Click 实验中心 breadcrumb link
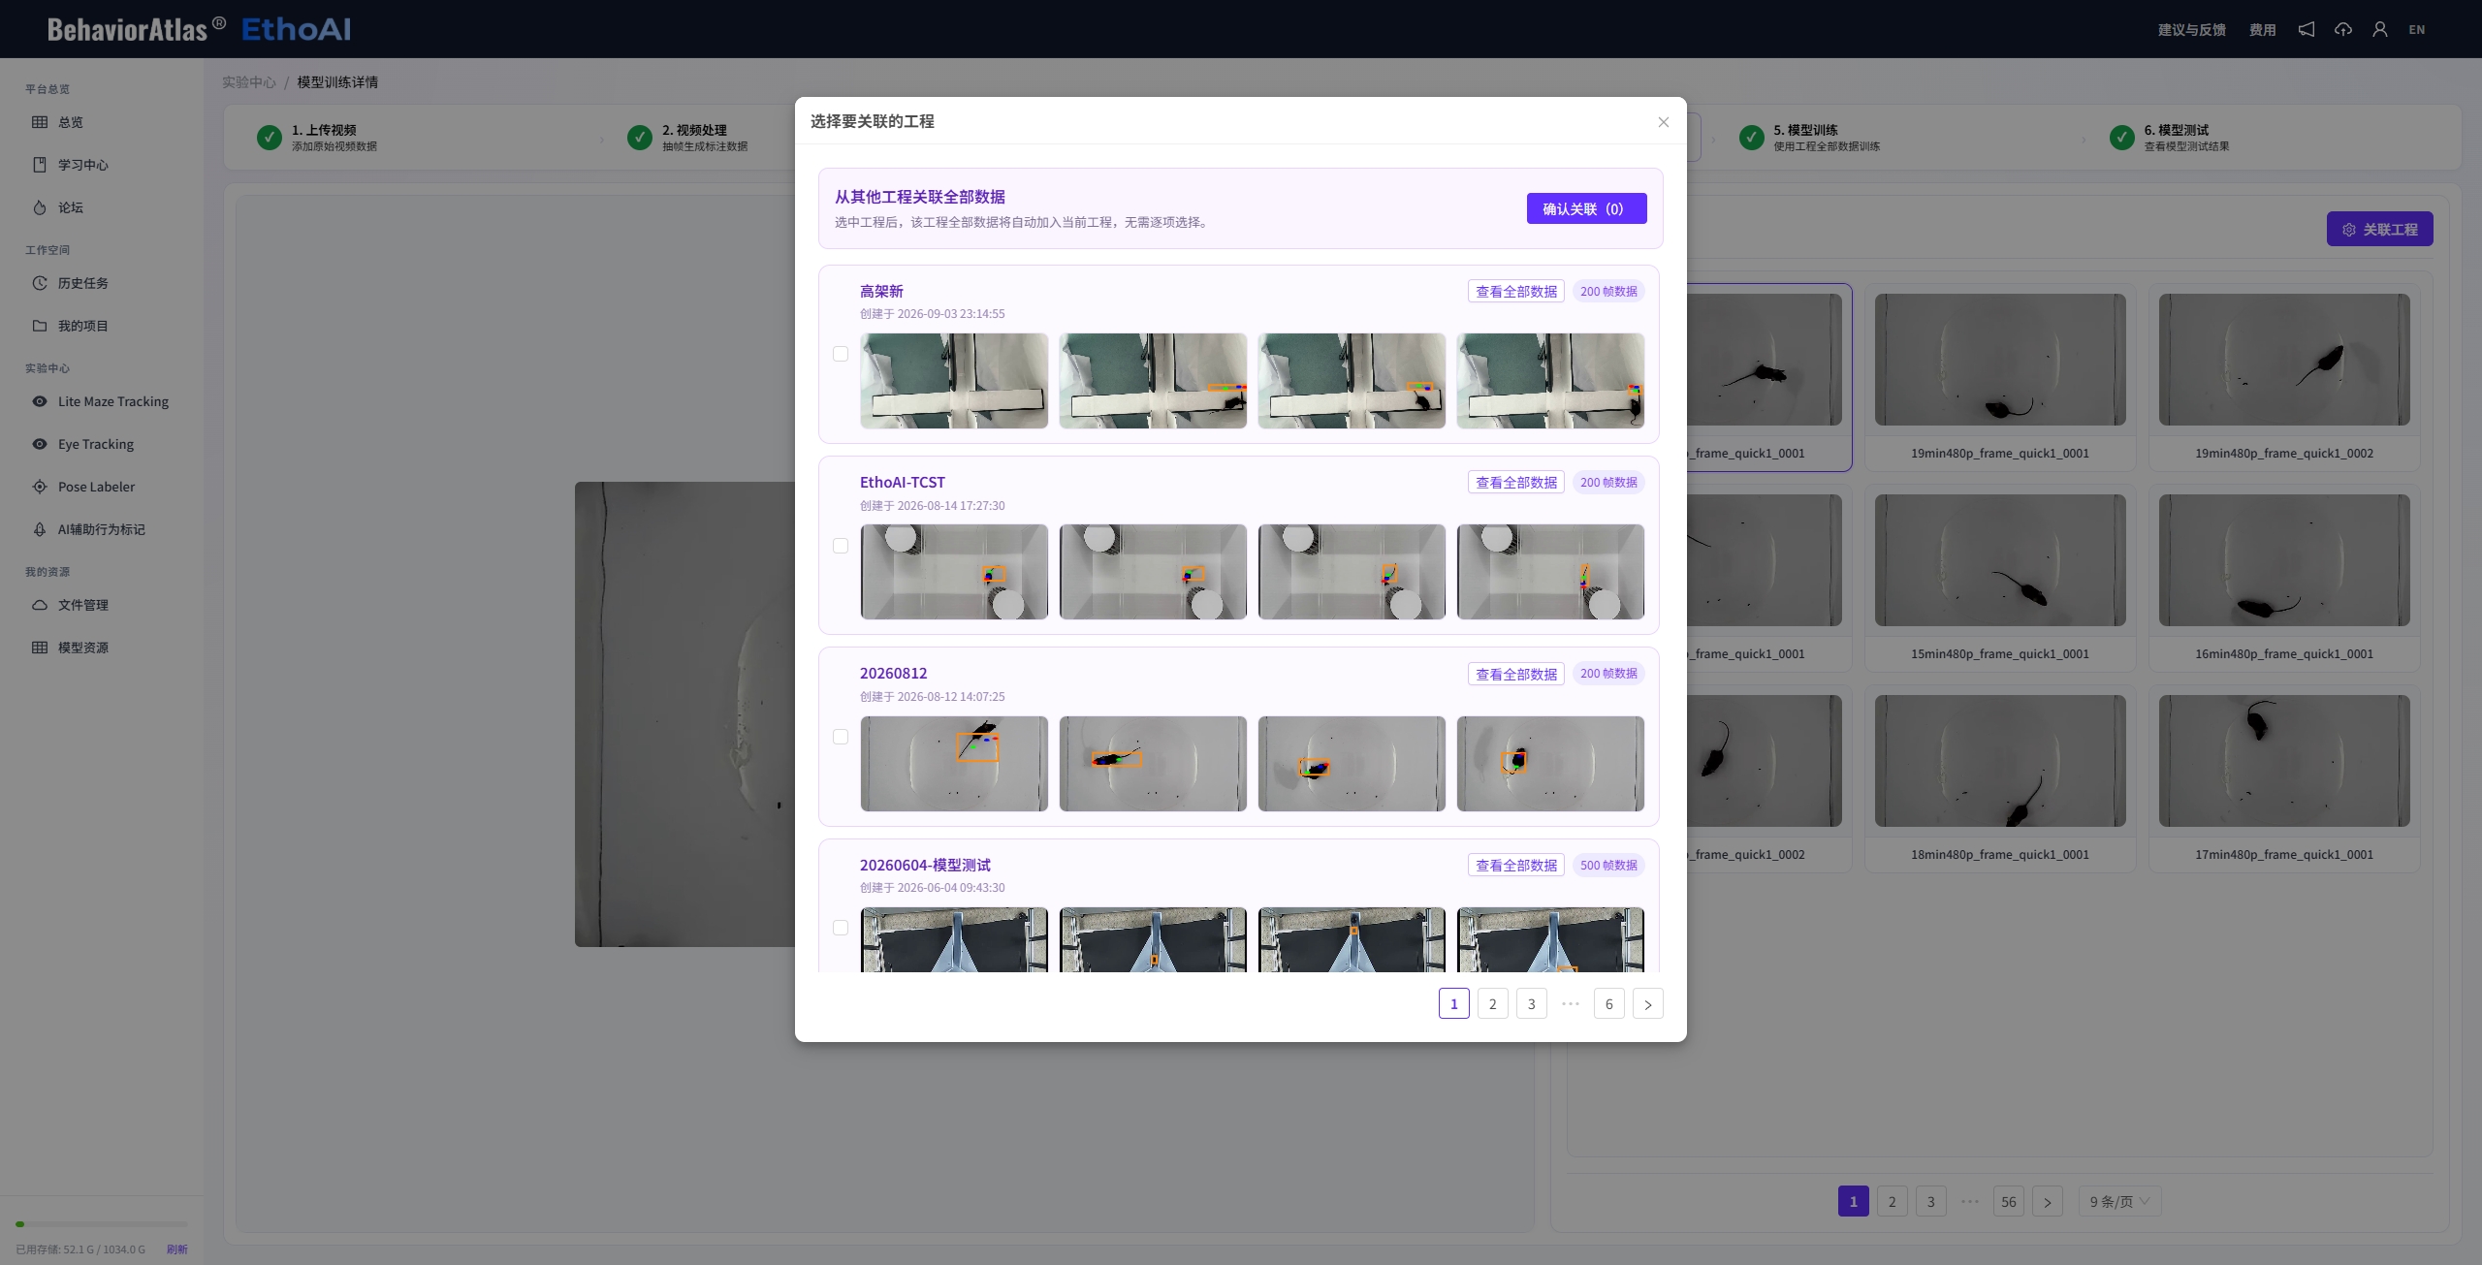This screenshot has height=1265, width=2482. (x=249, y=82)
